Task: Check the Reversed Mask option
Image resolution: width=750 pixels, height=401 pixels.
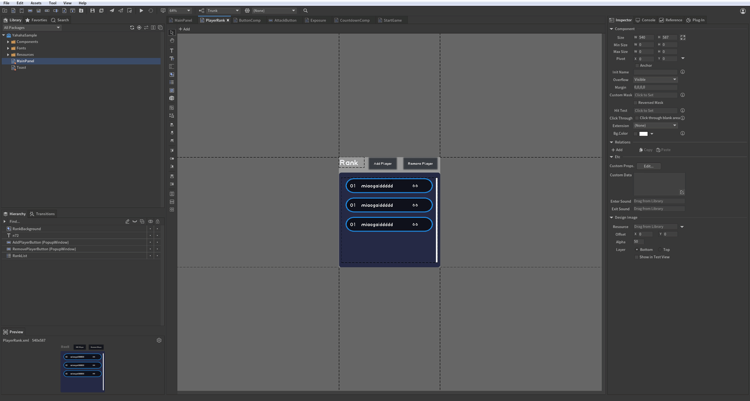Action: (x=636, y=103)
